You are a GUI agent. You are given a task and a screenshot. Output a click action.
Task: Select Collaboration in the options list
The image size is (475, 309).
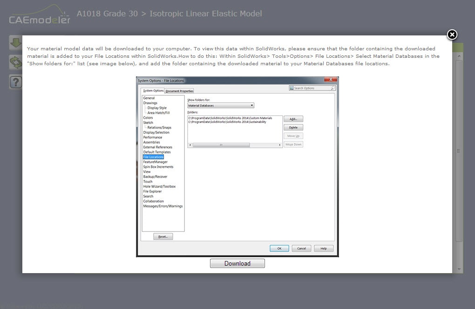153,201
